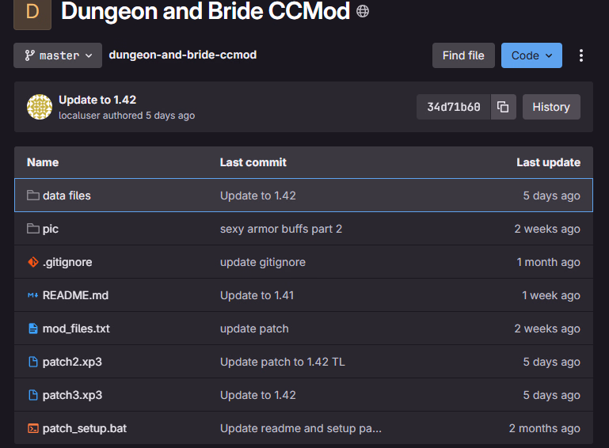The width and height of the screenshot is (609, 448).
Task: Click the pic folder icon
Action: coord(33,229)
